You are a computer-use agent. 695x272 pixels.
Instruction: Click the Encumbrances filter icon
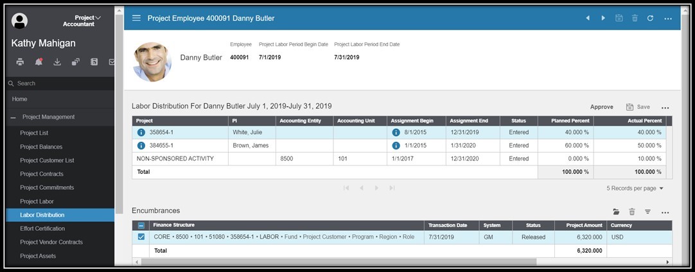[647, 212]
